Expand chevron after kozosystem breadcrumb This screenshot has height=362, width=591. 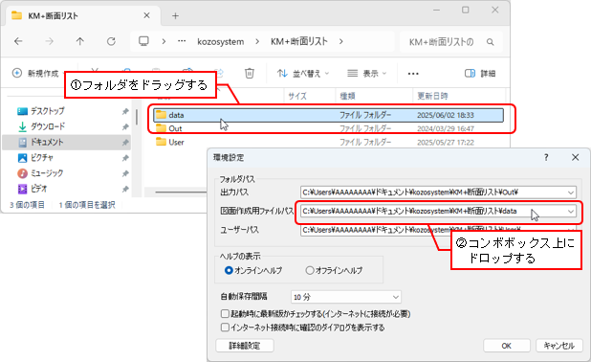(x=257, y=41)
